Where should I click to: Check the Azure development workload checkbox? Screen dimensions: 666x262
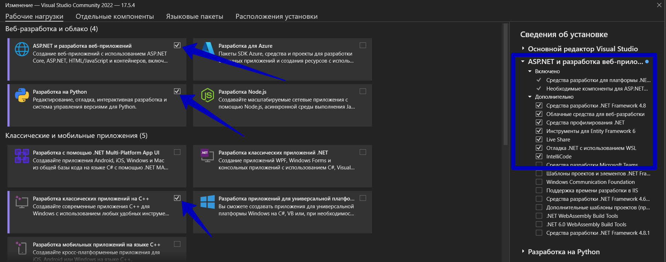363,45
